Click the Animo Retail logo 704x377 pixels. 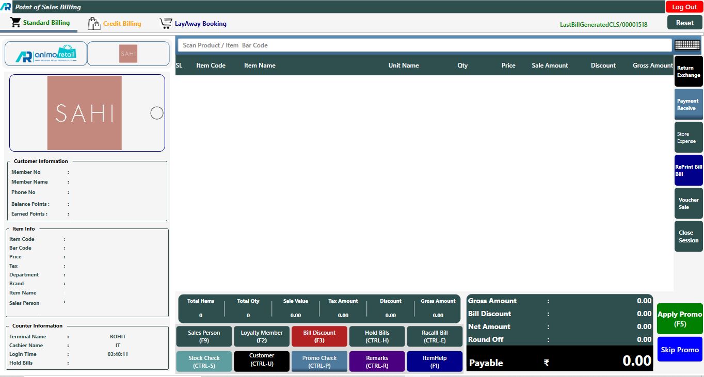[x=46, y=54]
